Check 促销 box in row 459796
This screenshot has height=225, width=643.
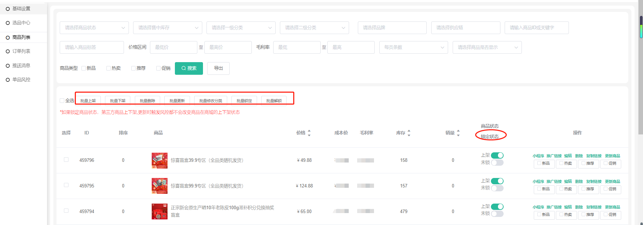tap(606, 163)
